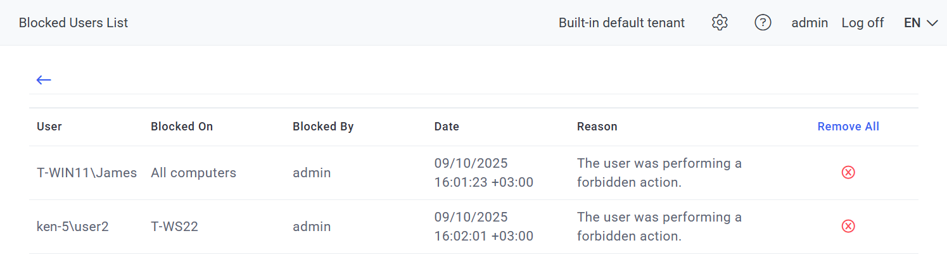947x257 pixels.
Task: Remove blocked user T-WIN11\James
Action: (x=848, y=172)
